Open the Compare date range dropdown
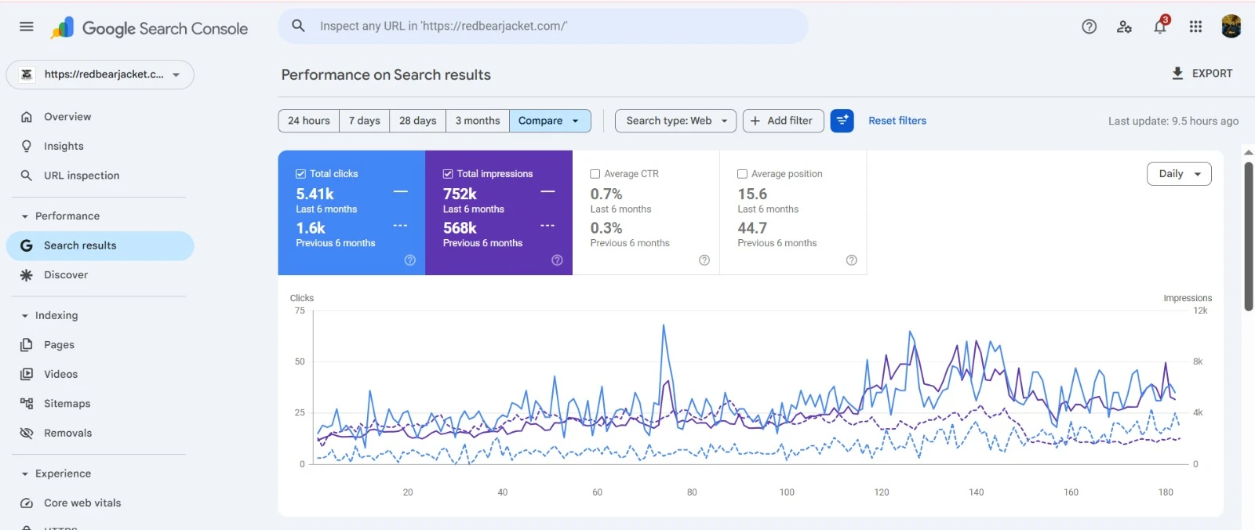1255x530 pixels. pos(550,121)
